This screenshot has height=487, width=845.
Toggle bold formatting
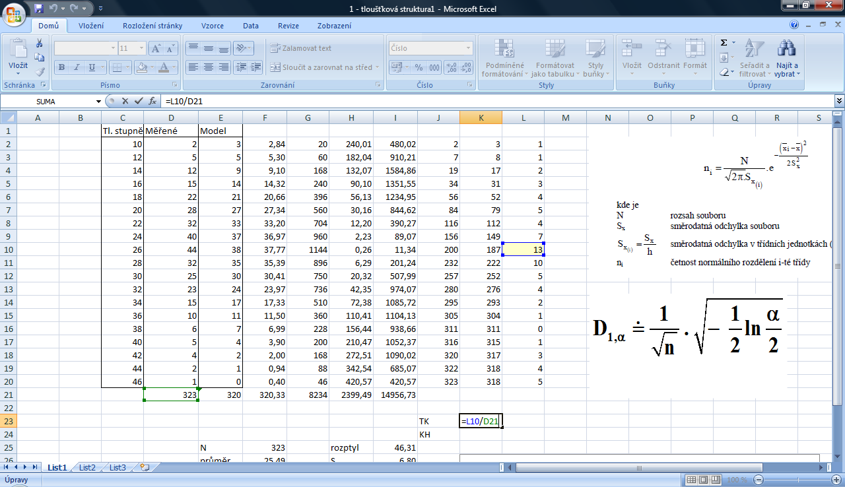point(61,67)
